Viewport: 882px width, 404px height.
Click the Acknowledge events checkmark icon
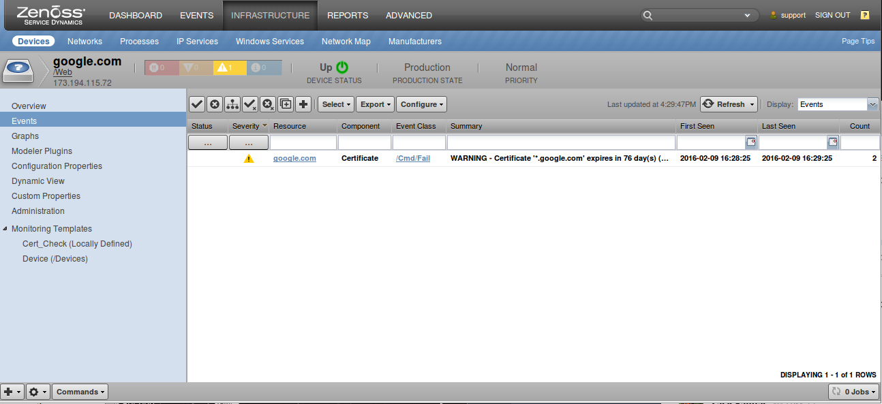[x=197, y=104]
